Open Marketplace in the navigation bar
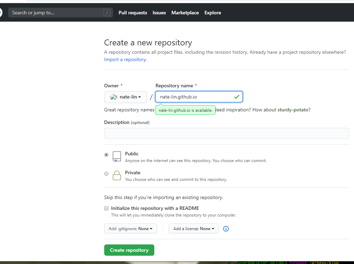The image size is (354, 264). [x=185, y=13]
